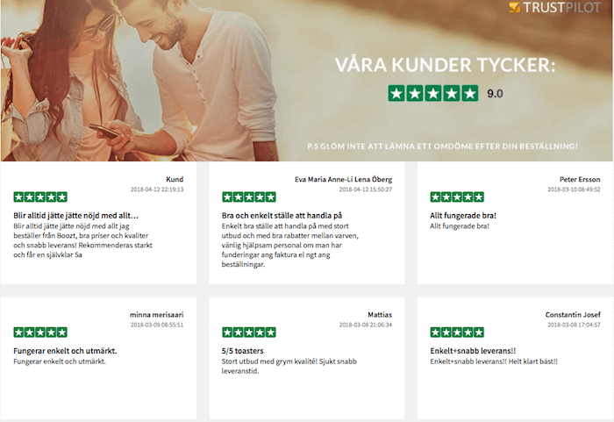This screenshot has width=614, height=422.
Task: Click the Trustpilot logo in the banner
Action: click(x=555, y=7)
